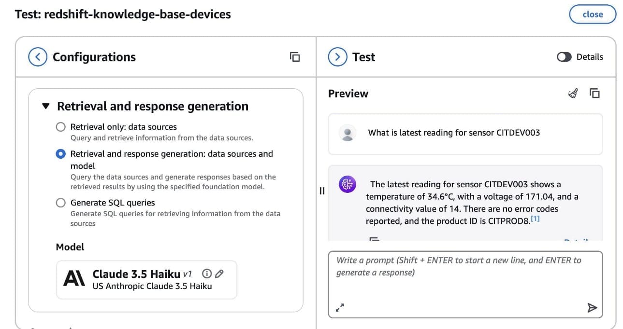Viewport: 623px width, 329px height.
Task: Click the Test panel right chevron icon
Action: 337,57
